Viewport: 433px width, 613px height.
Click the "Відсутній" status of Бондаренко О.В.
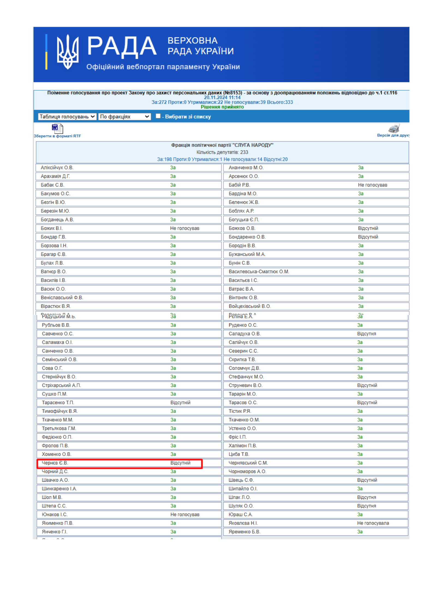click(x=368, y=237)
